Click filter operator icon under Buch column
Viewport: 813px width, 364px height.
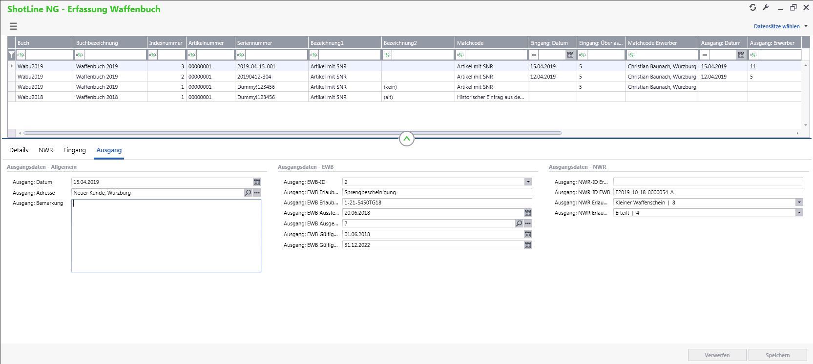click(x=21, y=55)
